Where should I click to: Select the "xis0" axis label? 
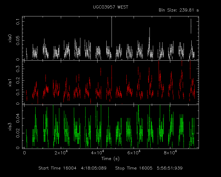10,38
